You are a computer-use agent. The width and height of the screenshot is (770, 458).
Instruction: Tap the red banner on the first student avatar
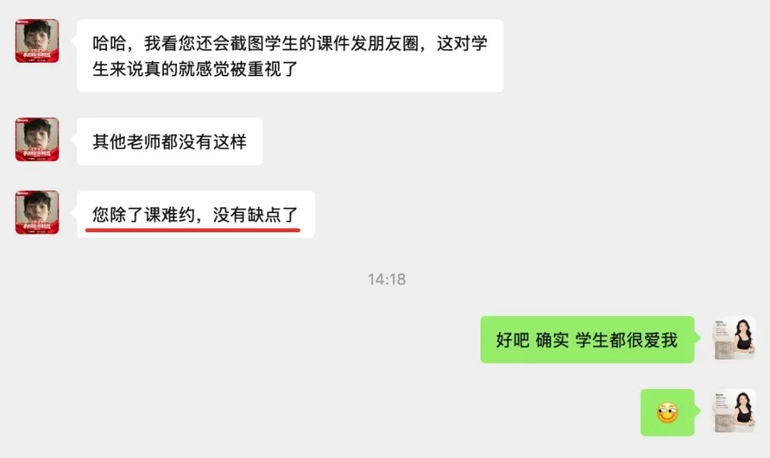tap(37, 56)
